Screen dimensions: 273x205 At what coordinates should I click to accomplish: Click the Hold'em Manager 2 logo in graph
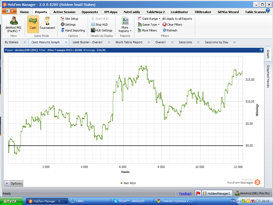coord(257,182)
